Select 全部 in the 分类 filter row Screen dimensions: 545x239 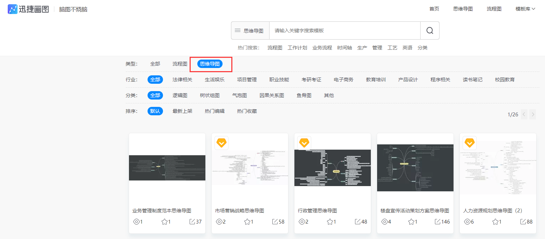point(155,95)
